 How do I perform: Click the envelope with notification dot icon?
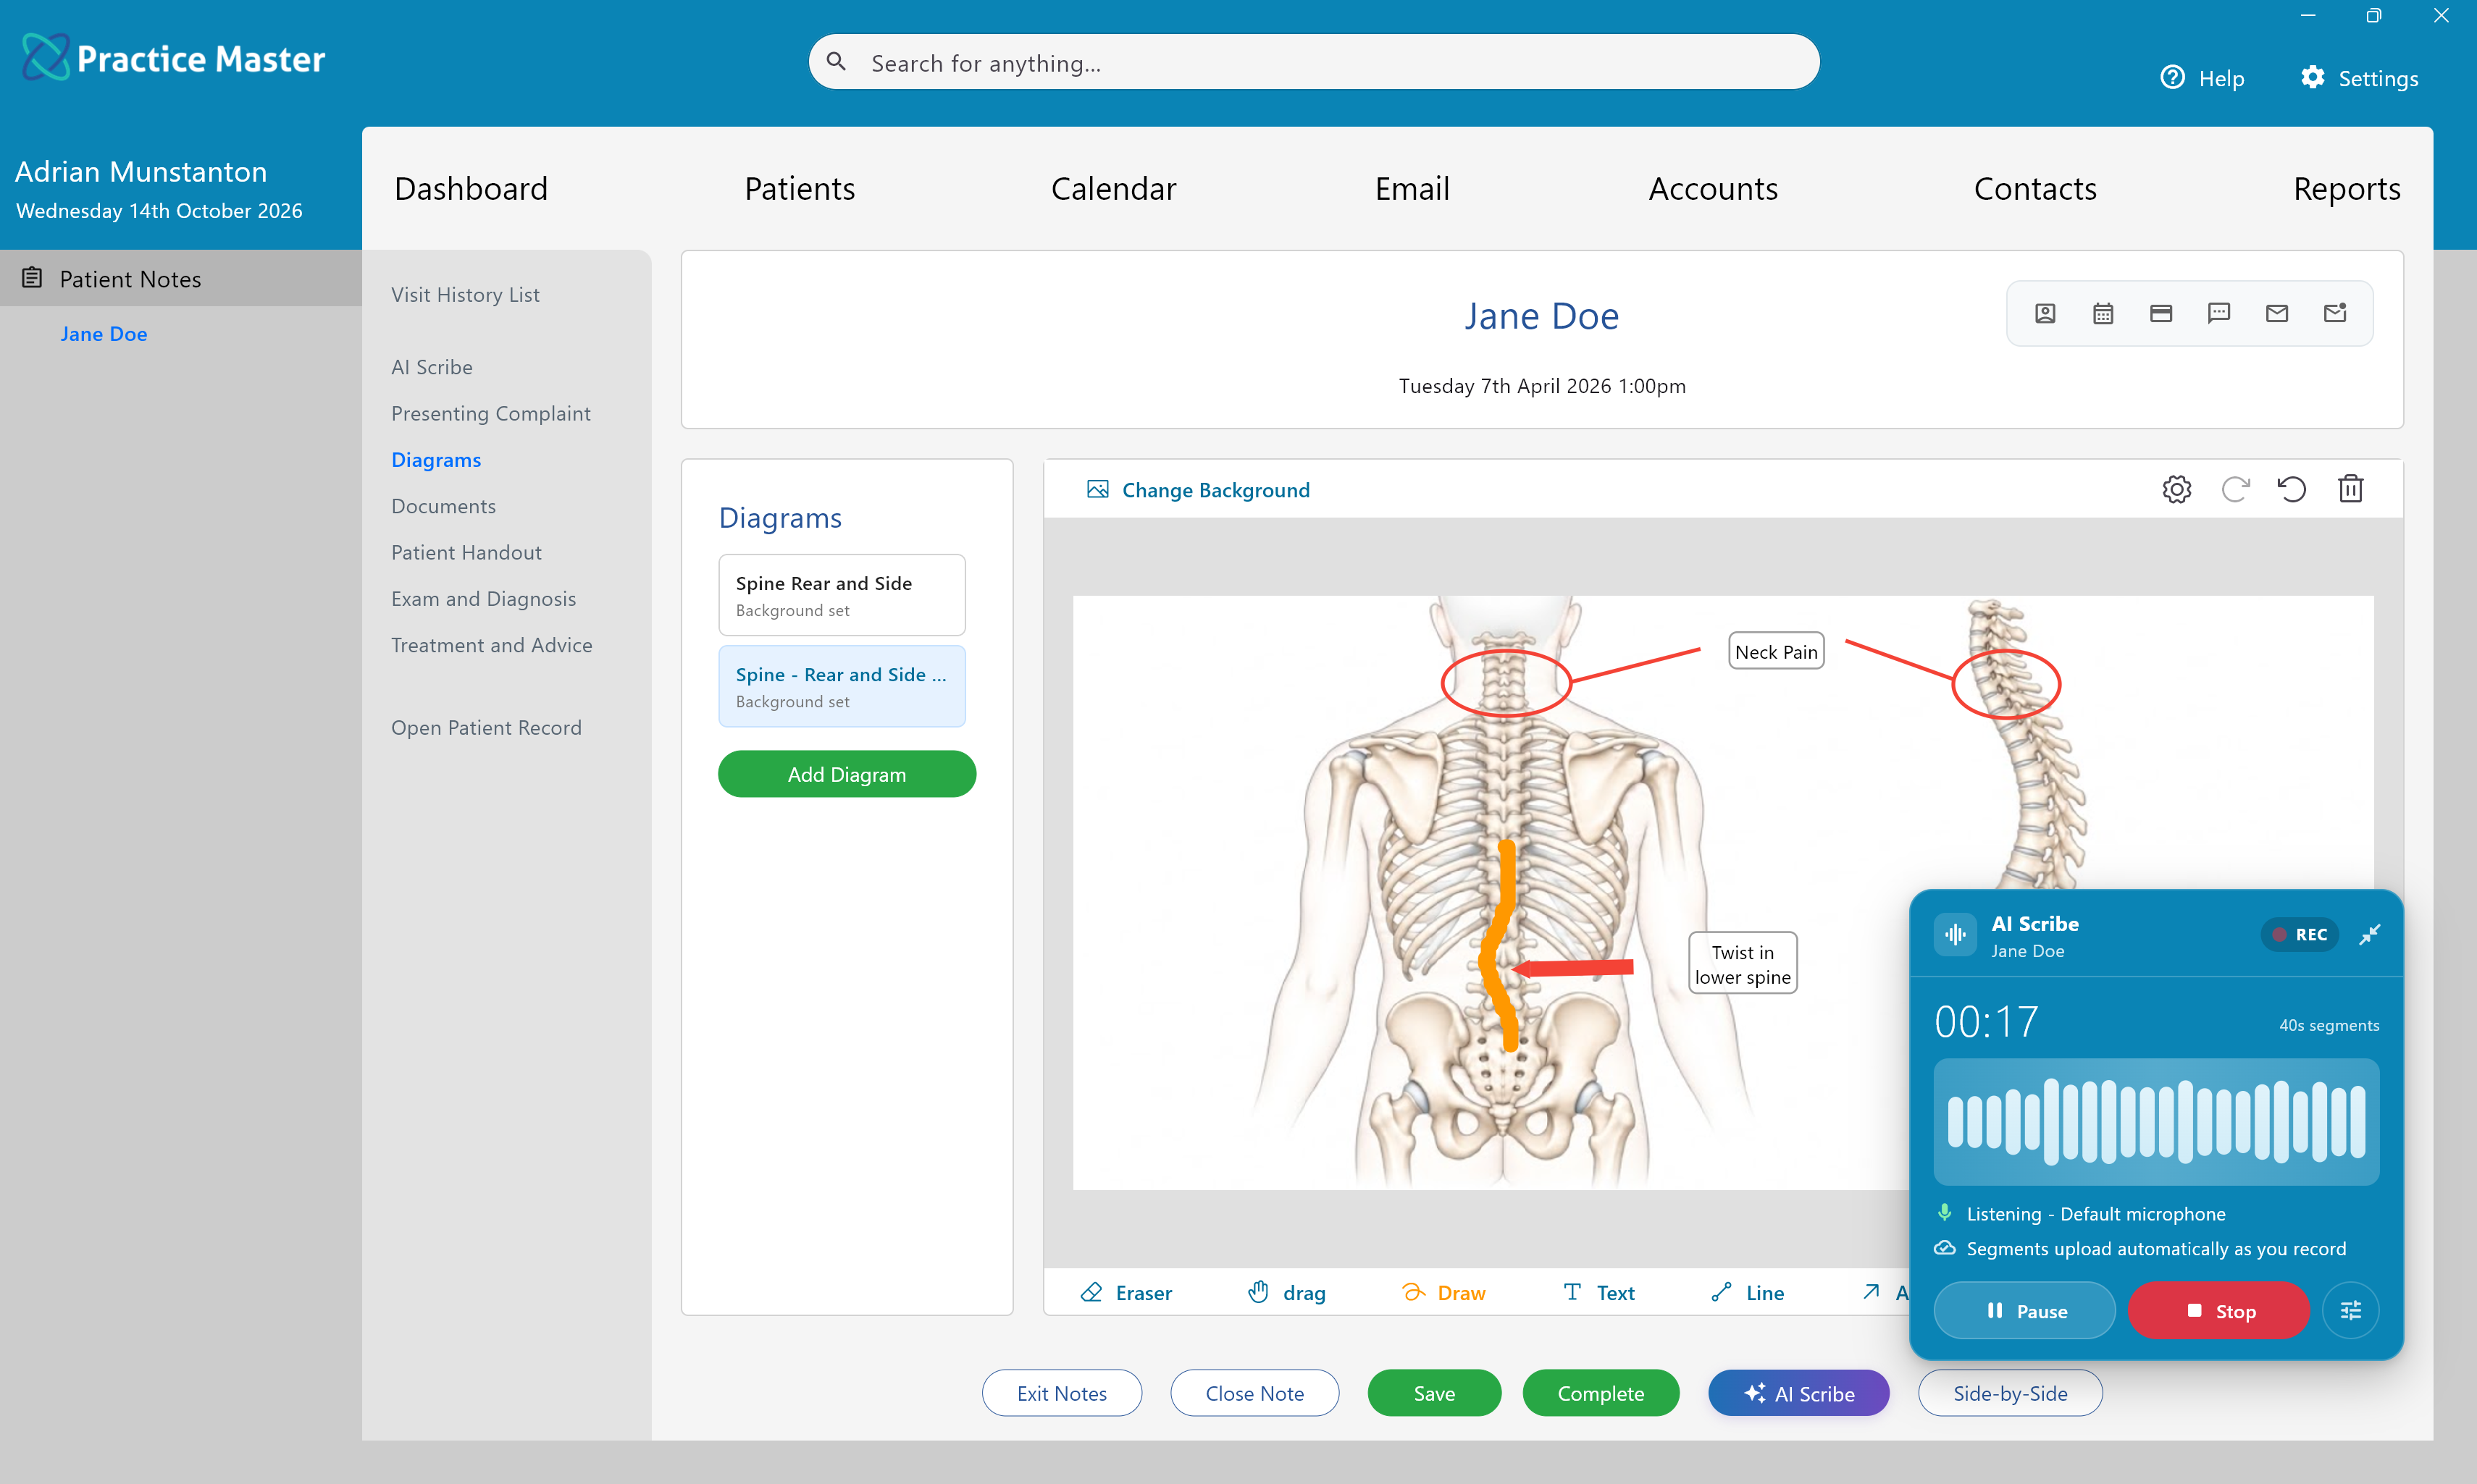(2335, 314)
